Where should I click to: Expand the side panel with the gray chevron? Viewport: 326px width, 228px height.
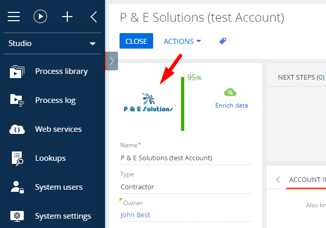coord(112,61)
